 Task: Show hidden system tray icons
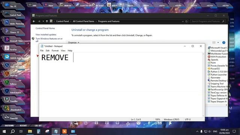pos(197,131)
